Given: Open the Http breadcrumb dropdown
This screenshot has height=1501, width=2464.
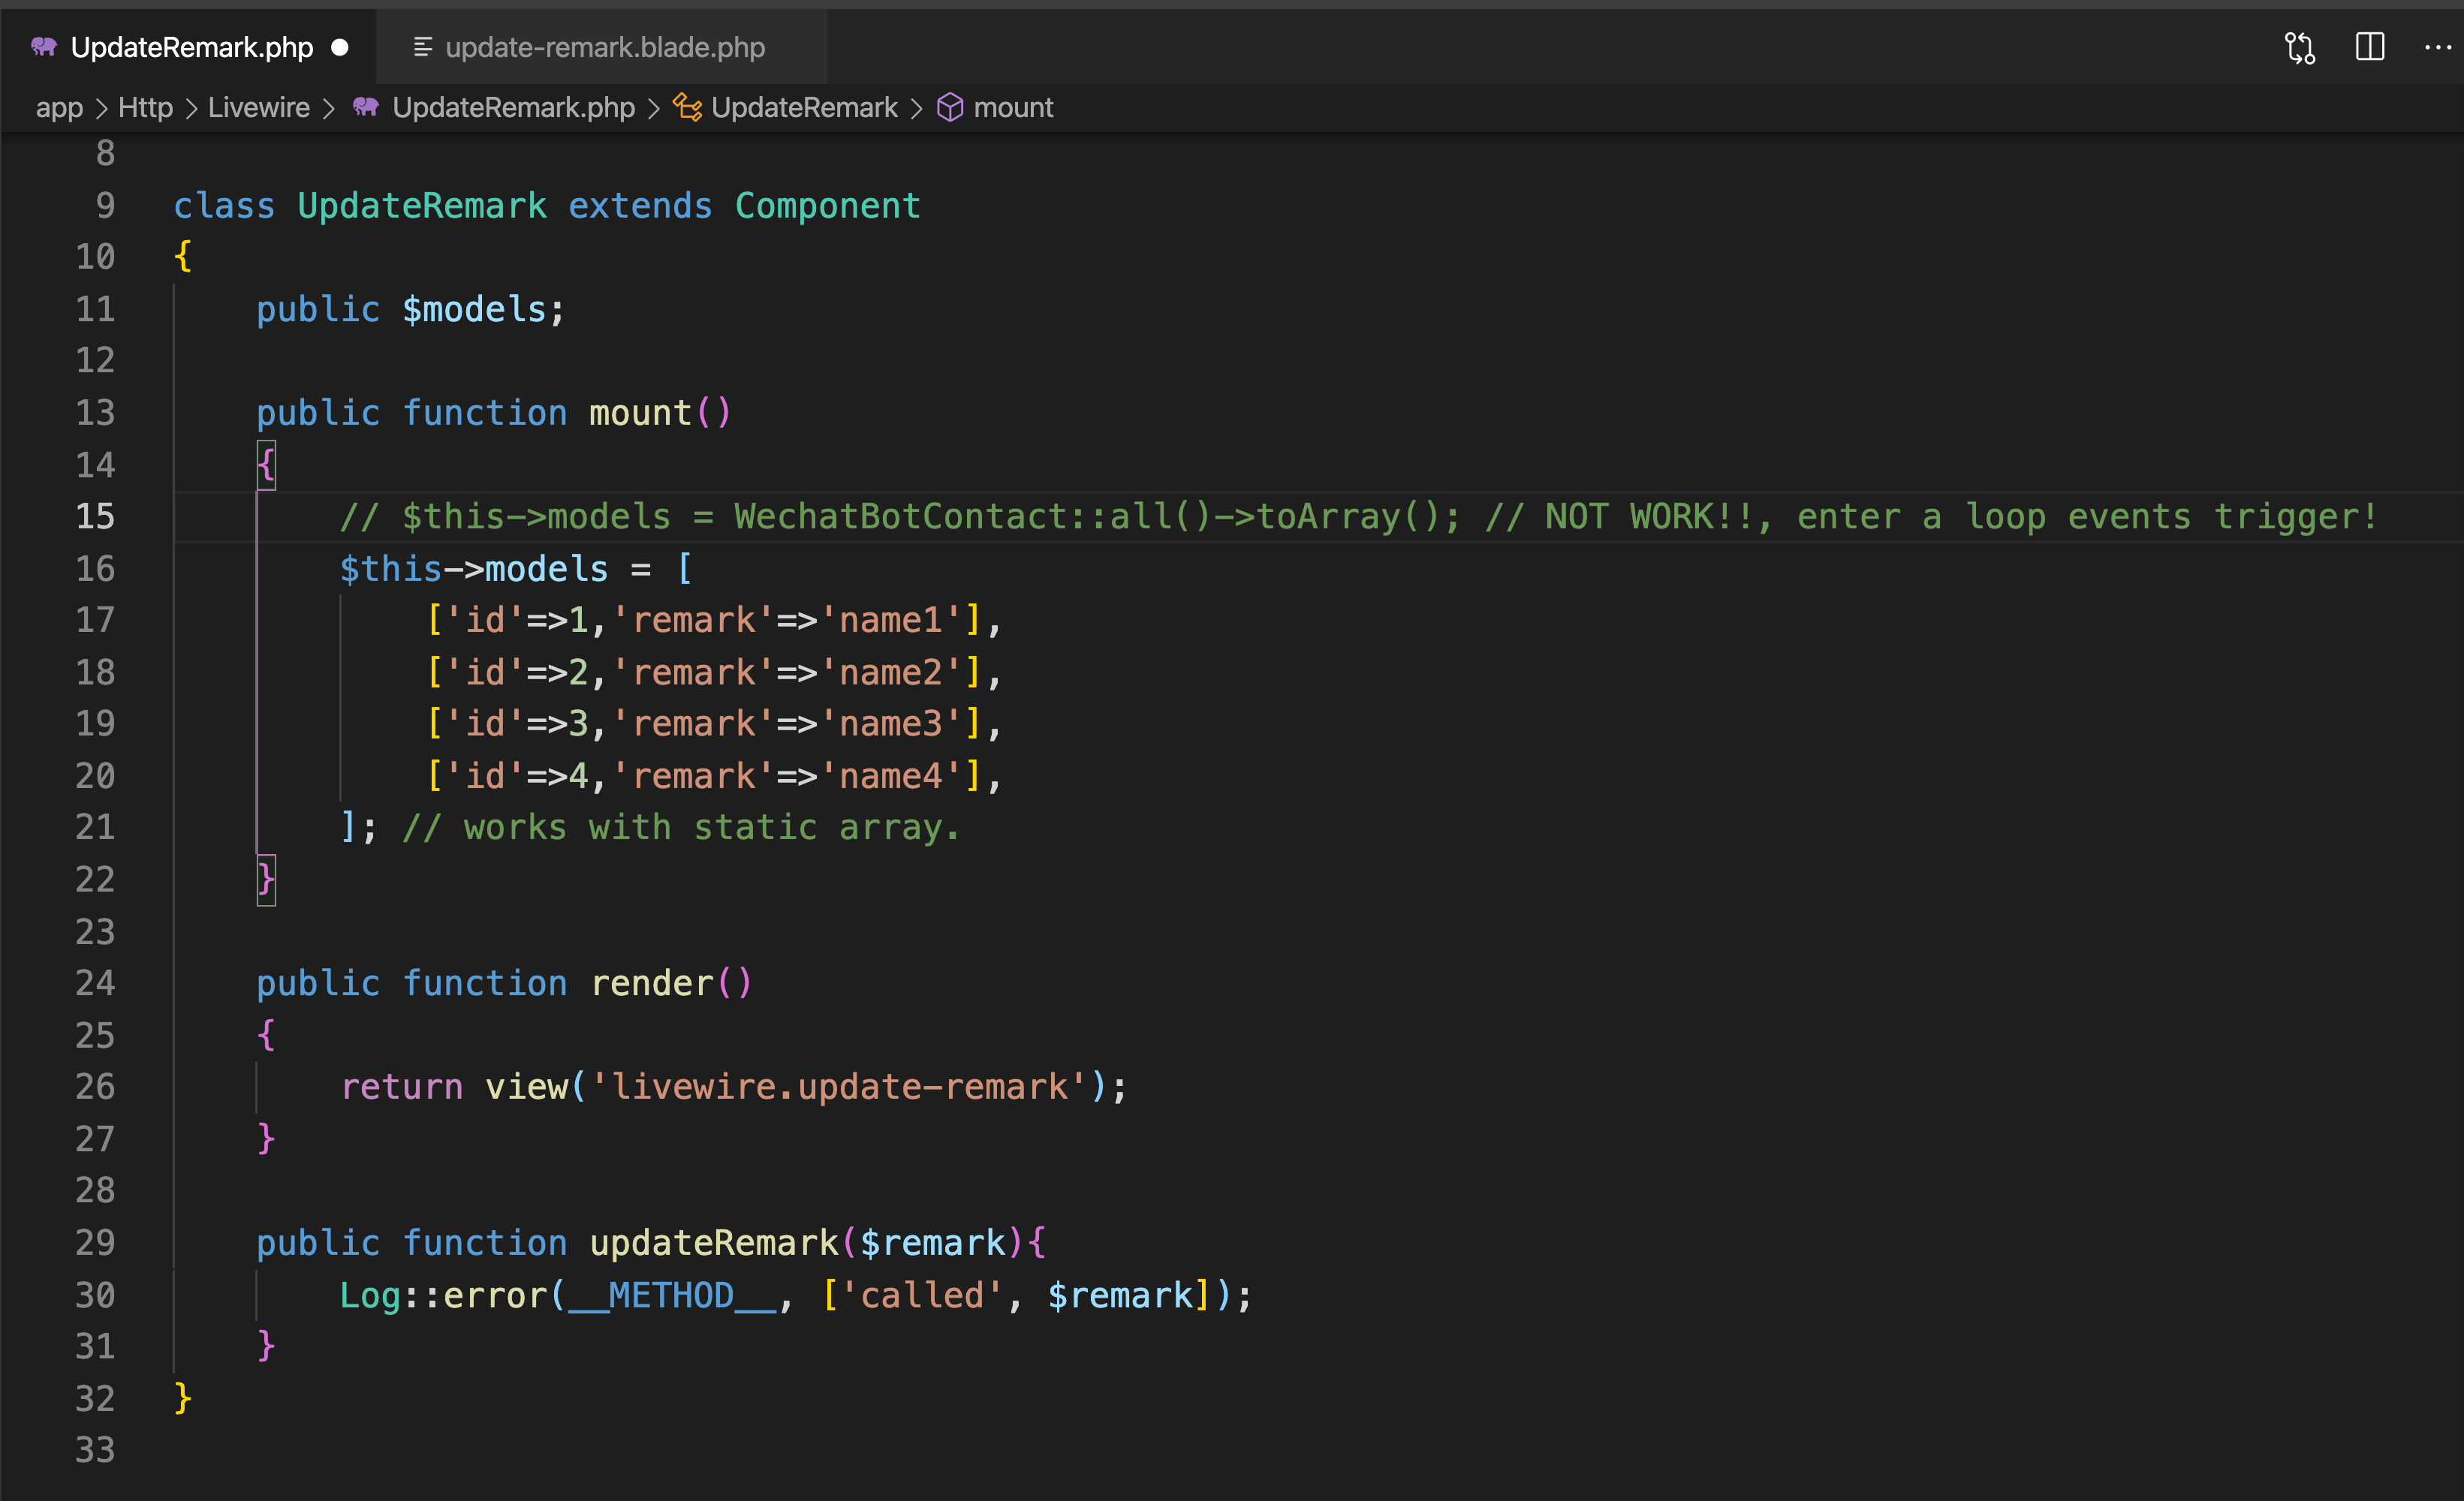Looking at the screenshot, I should click(x=145, y=107).
